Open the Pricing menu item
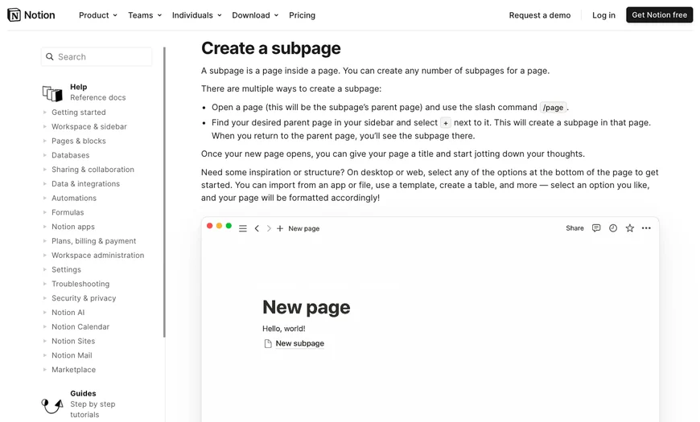 coord(302,14)
